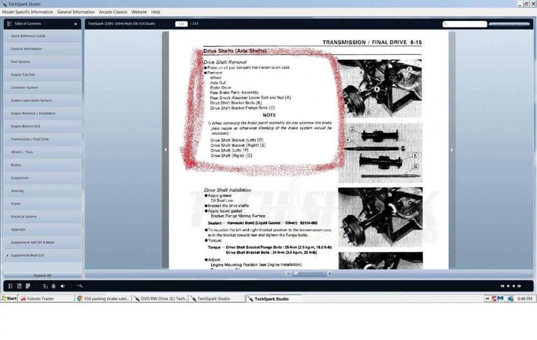
Task: Switch to Futures Trader taskbar window
Action: pos(47,299)
